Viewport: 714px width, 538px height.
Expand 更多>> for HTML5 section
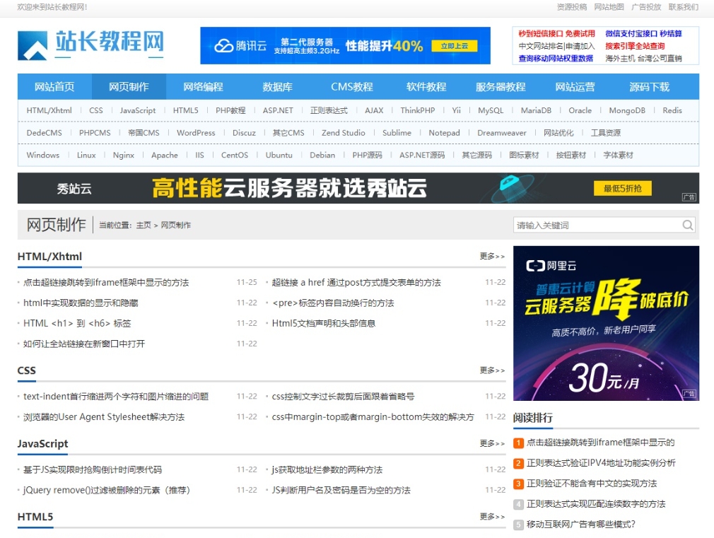point(492,517)
